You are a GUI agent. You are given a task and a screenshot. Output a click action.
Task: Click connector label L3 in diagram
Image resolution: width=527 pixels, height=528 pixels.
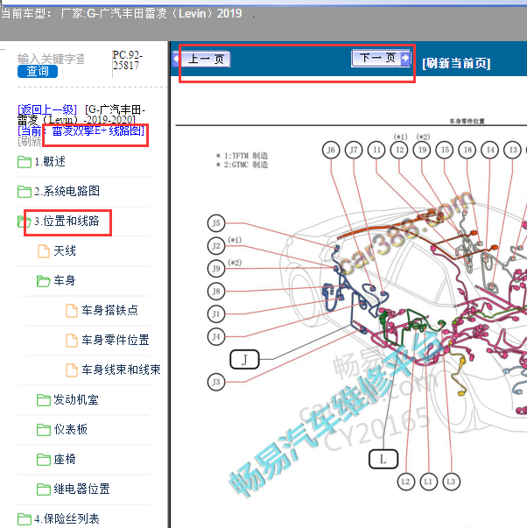tap(451, 482)
